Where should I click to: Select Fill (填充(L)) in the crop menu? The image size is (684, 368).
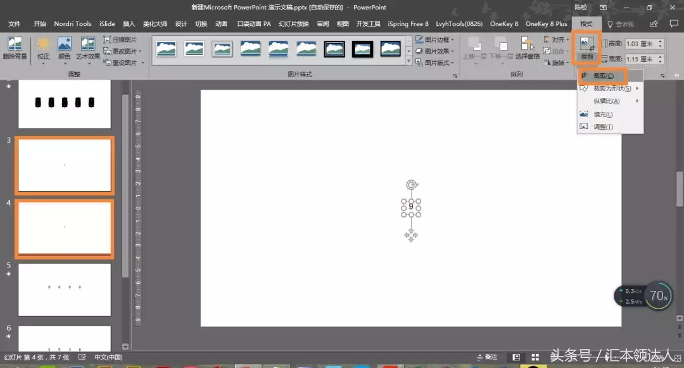(x=603, y=114)
